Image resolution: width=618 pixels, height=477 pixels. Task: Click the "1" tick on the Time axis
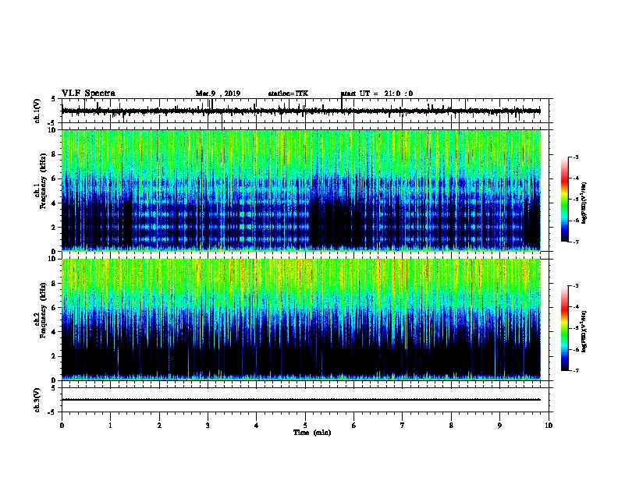point(110,426)
